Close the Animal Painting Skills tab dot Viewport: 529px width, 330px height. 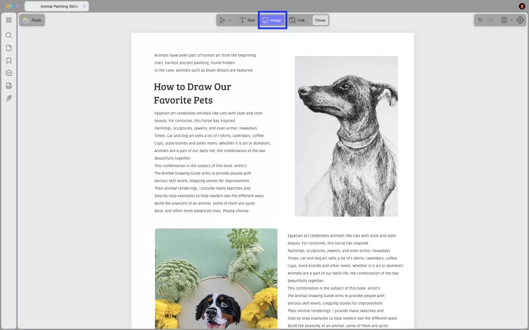coord(84,6)
